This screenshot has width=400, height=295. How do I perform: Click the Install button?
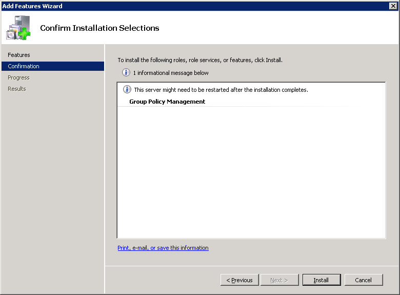click(322, 280)
